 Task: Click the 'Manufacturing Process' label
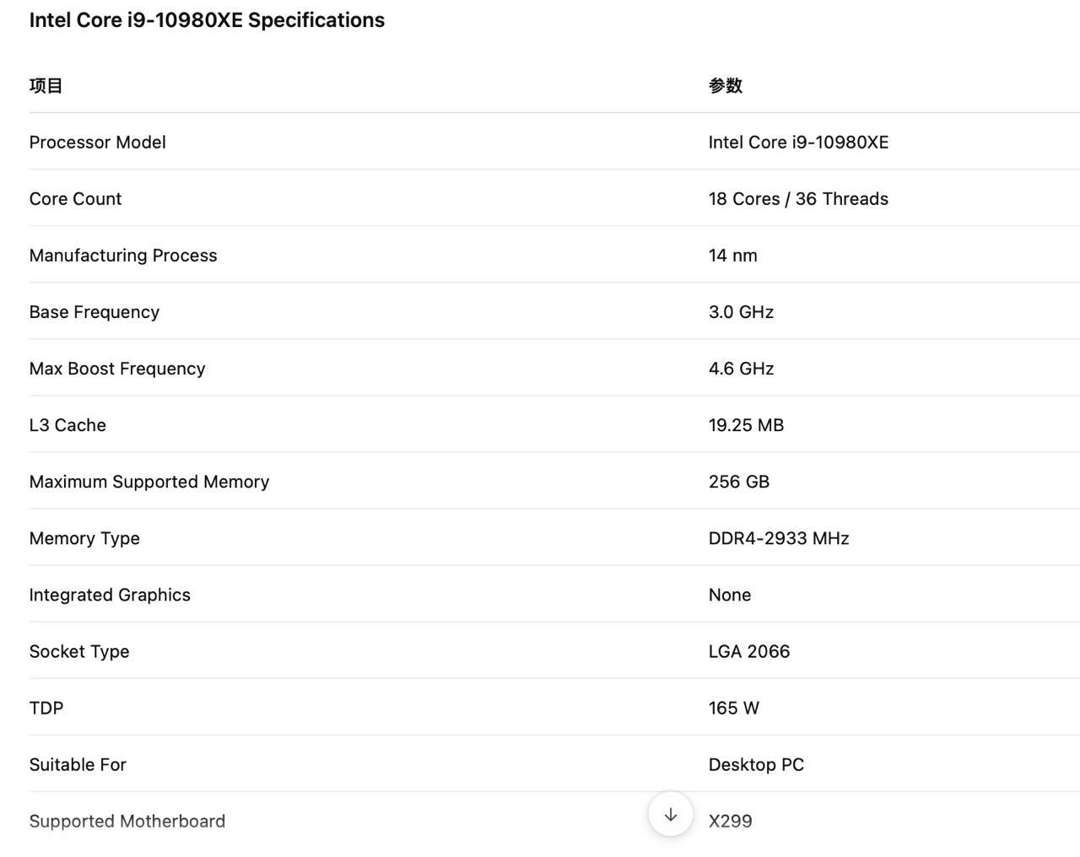tap(123, 255)
